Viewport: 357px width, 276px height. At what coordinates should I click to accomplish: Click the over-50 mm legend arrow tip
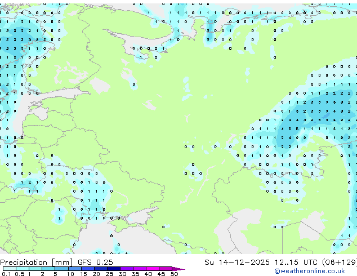pyautogui.click(x=179, y=269)
